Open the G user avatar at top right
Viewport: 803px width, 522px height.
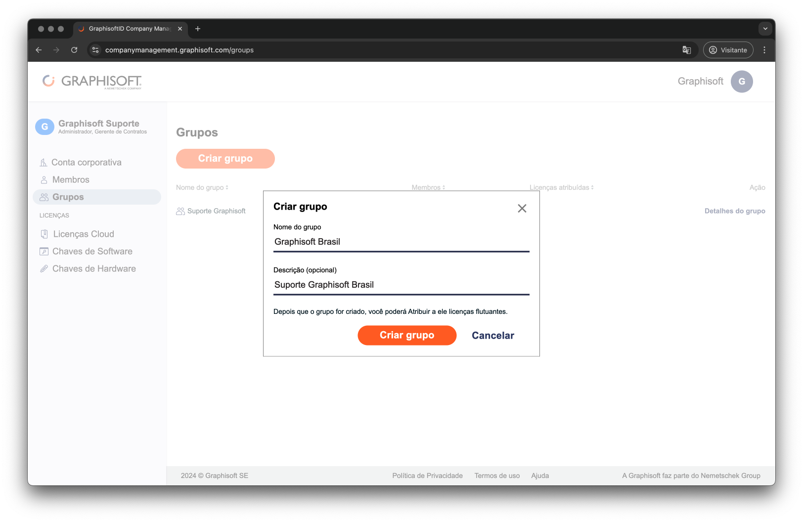point(742,82)
